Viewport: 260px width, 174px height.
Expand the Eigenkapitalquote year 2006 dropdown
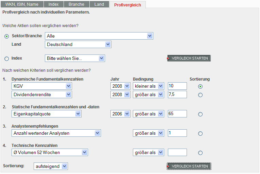120,114
